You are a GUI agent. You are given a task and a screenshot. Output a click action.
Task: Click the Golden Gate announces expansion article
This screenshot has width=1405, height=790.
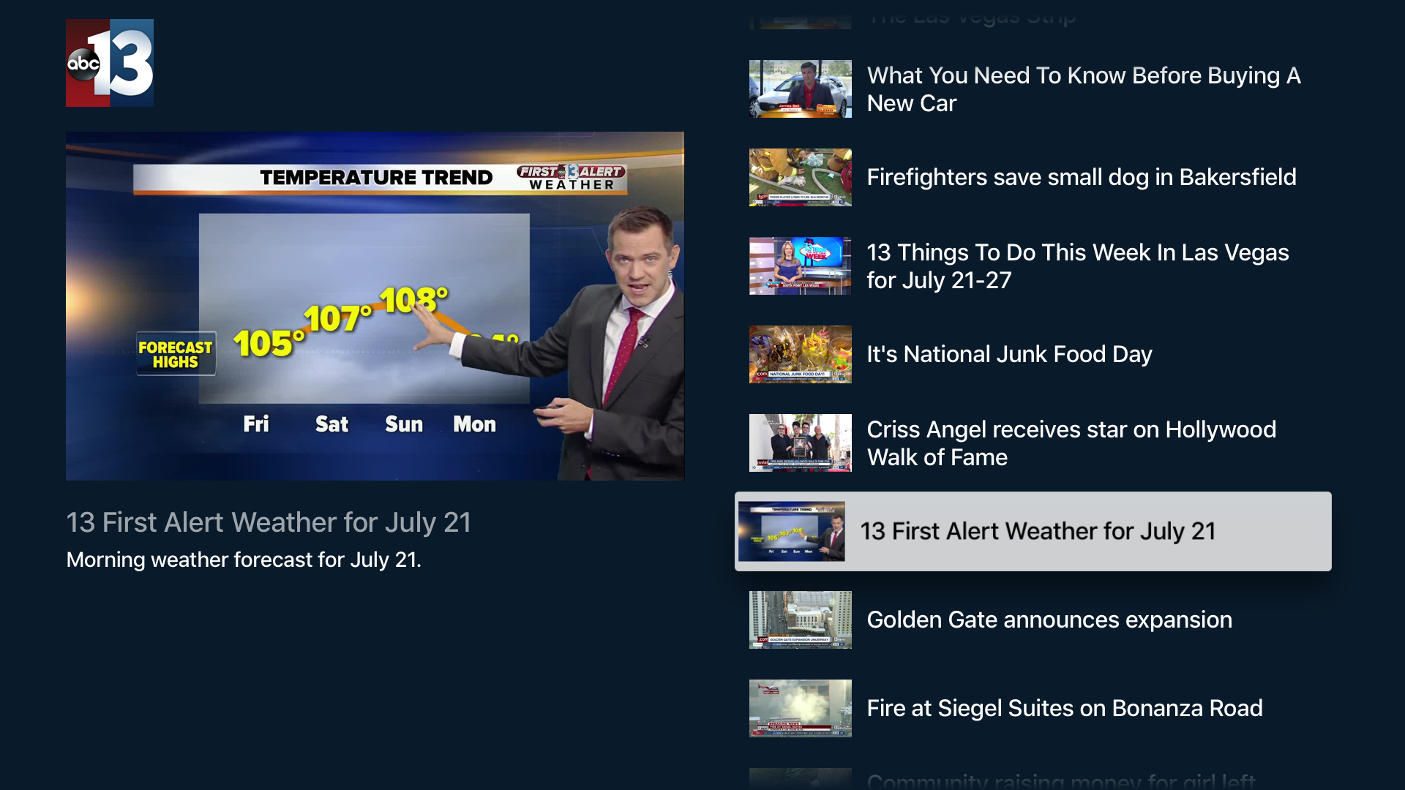(x=1030, y=620)
